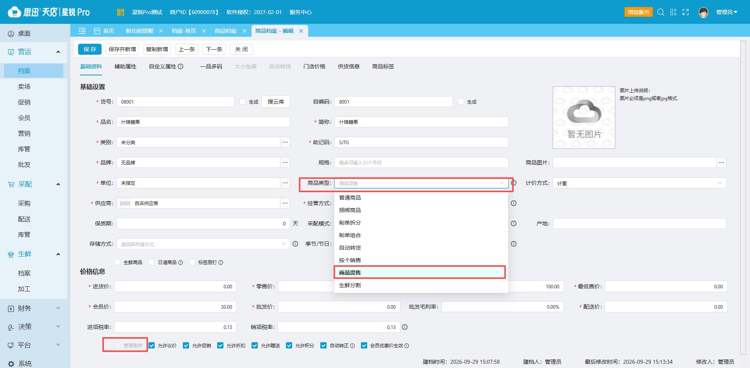Uncheck the 允许积分 checkbox
This screenshot has height=368, width=750.
(289, 345)
